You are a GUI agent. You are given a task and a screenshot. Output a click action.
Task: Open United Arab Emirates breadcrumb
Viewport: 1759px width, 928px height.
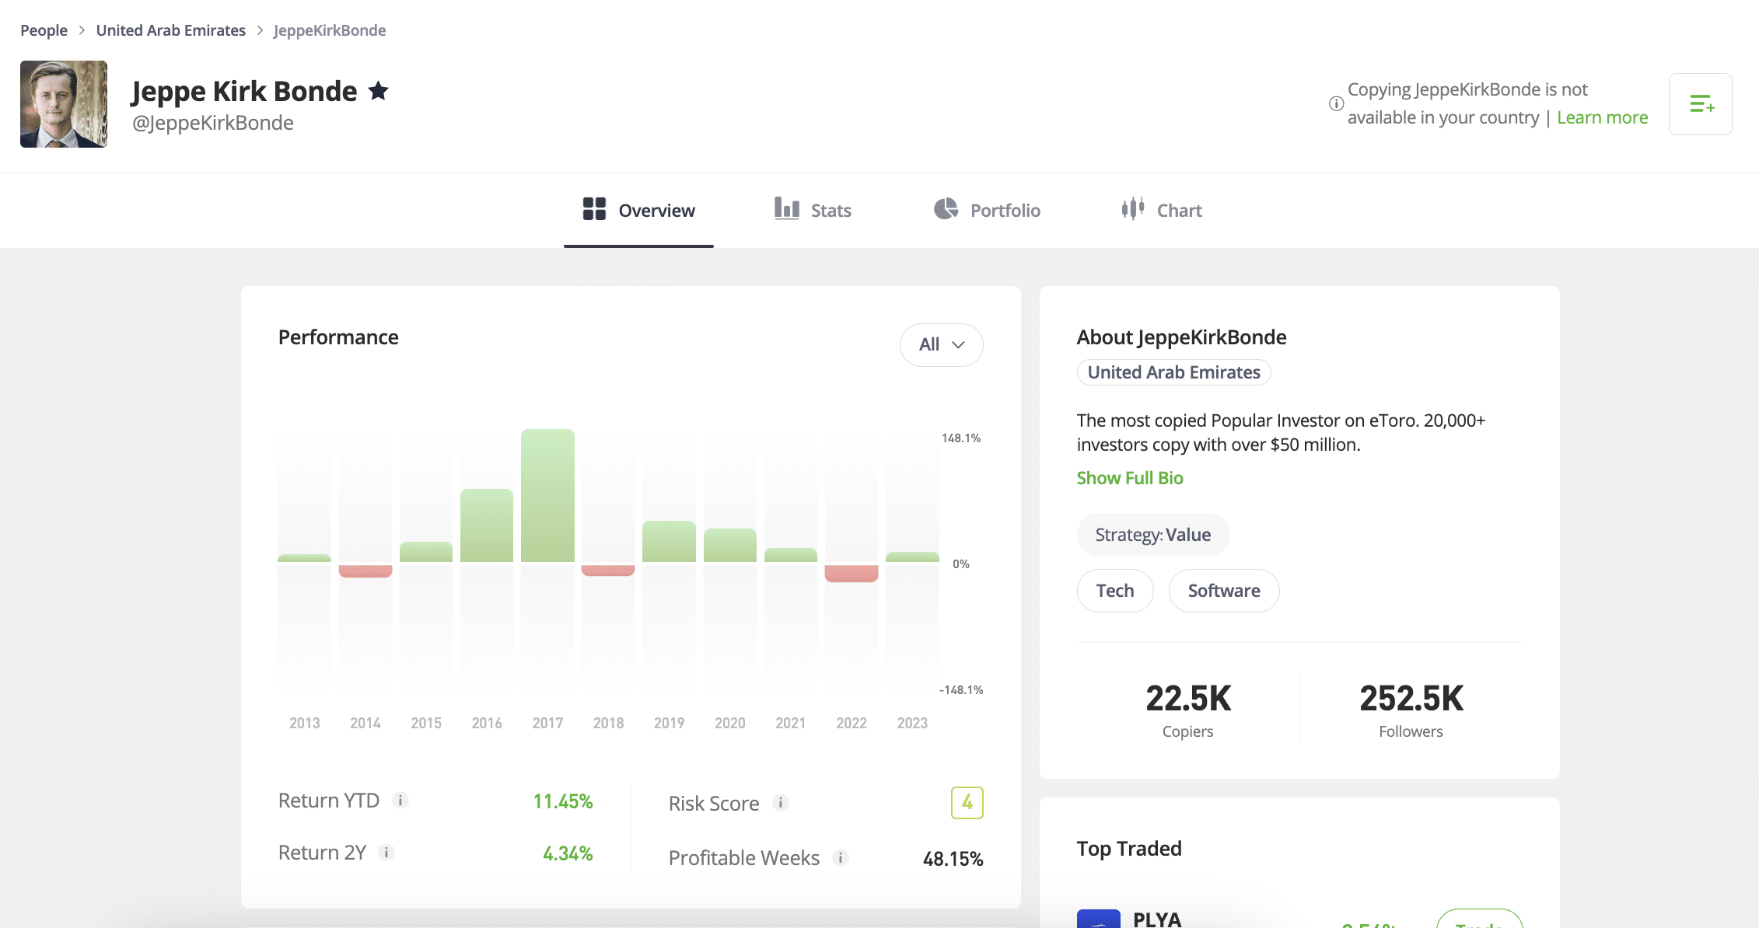click(x=170, y=30)
